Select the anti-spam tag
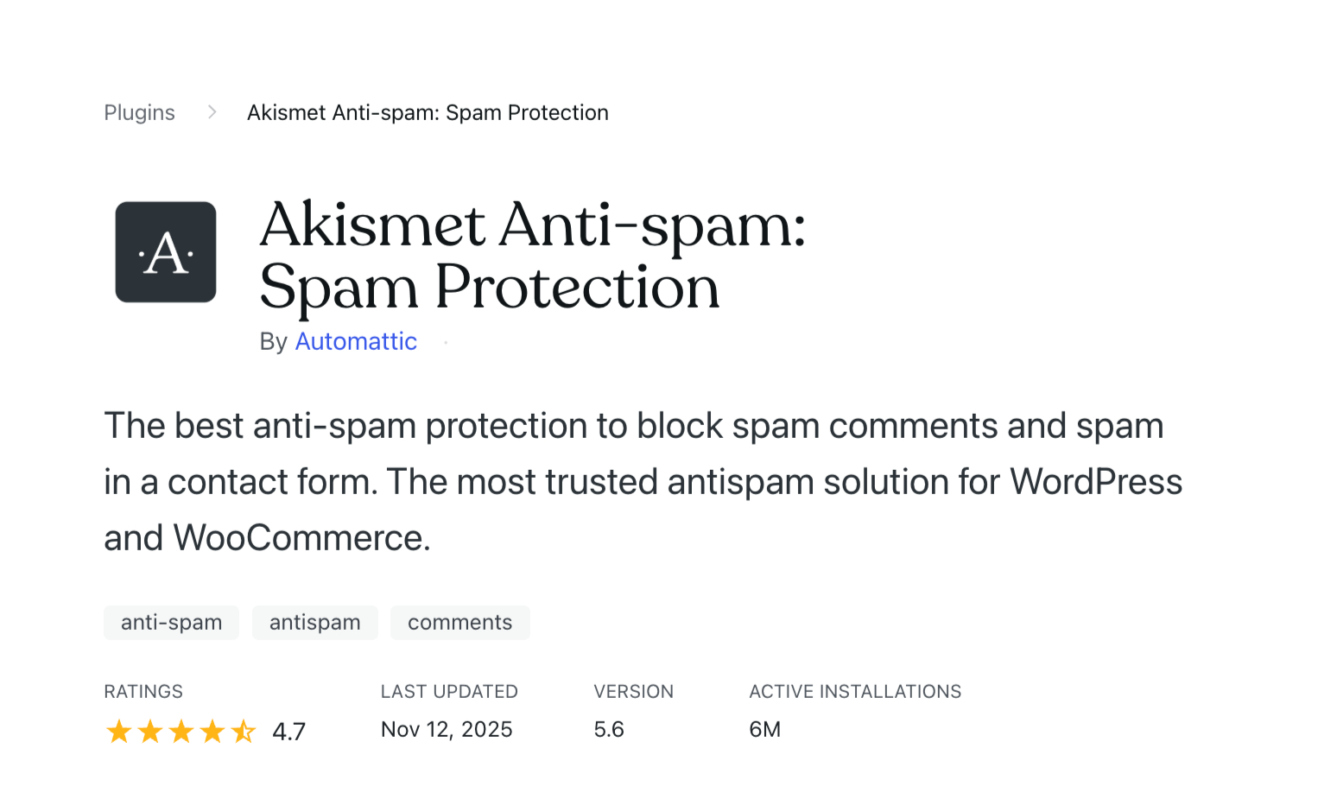Viewport: 1318px width, 799px height. [171, 622]
